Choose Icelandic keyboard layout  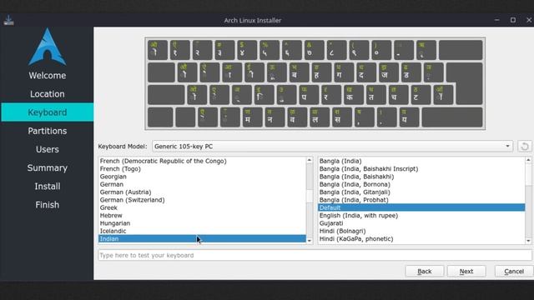pos(202,232)
